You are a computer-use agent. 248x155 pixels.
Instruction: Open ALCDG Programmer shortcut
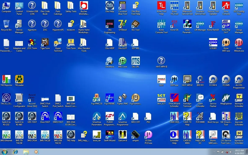[x=239, y=82]
